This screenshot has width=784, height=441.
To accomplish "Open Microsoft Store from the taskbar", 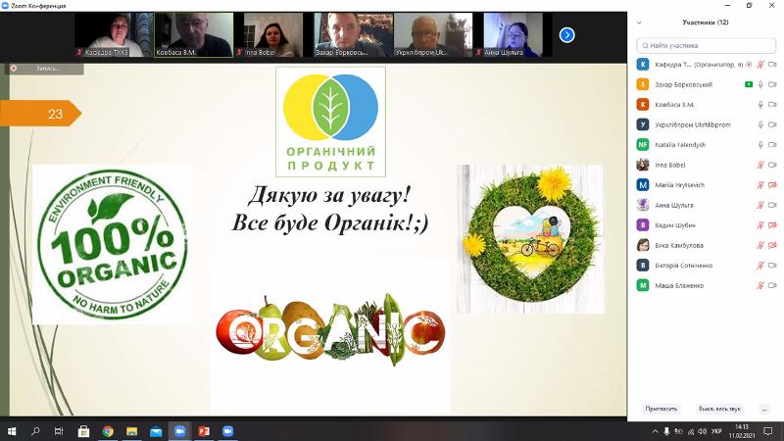I will click(x=83, y=431).
